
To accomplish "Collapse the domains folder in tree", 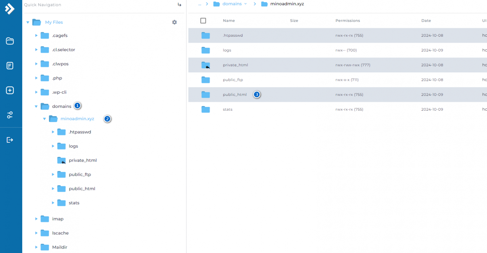I will (36, 107).
